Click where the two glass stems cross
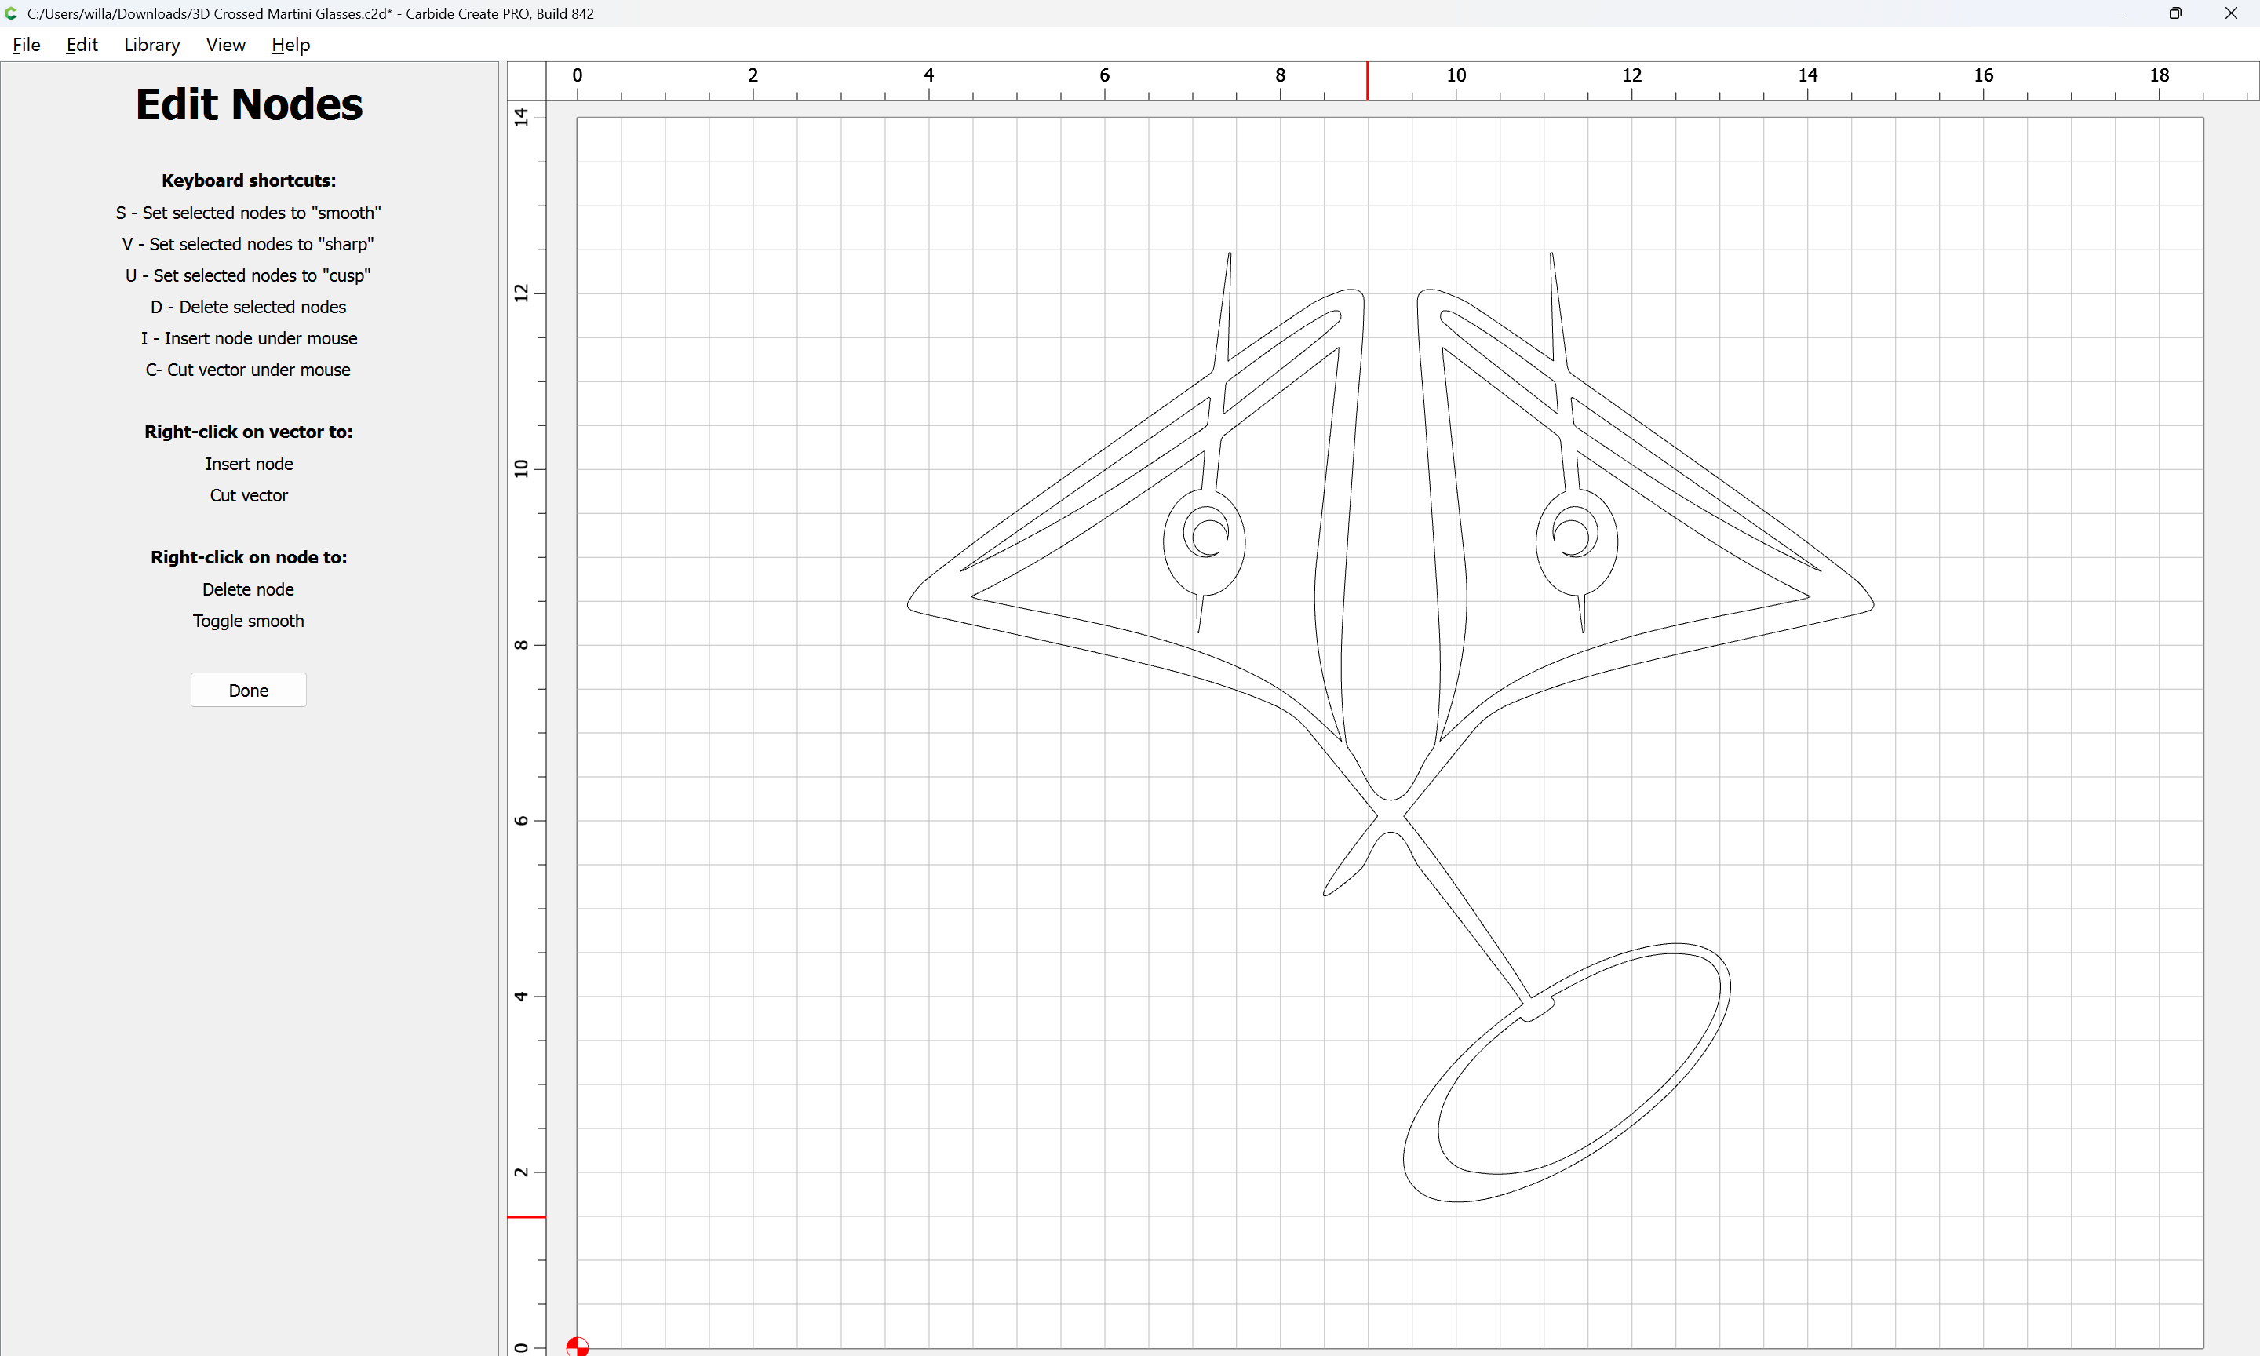This screenshot has height=1356, width=2260. [1390, 815]
